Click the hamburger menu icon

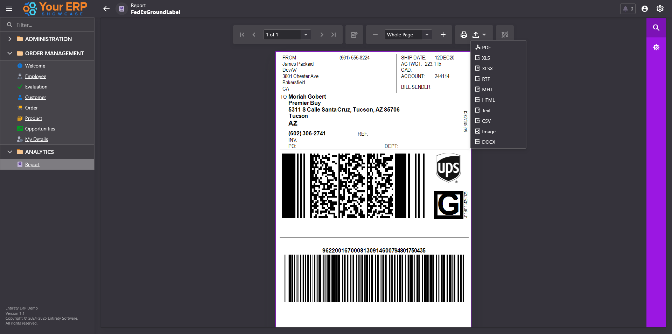(9, 9)
